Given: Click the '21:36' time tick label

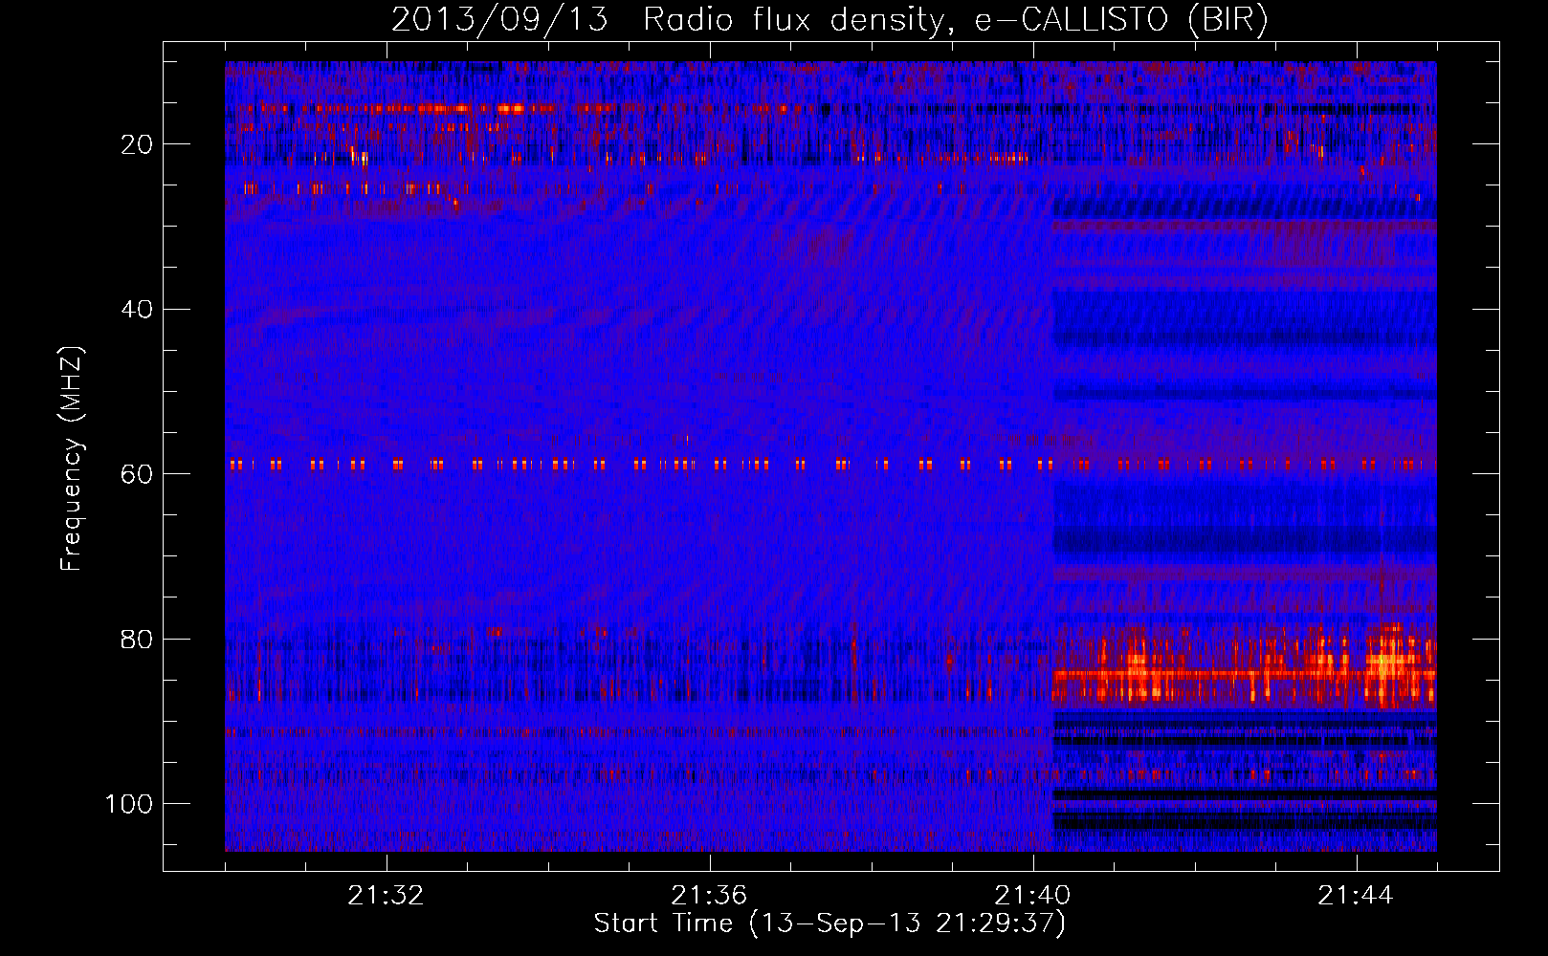Looking at the screenshot, I should pyautogui.click(x=710, y=896).
